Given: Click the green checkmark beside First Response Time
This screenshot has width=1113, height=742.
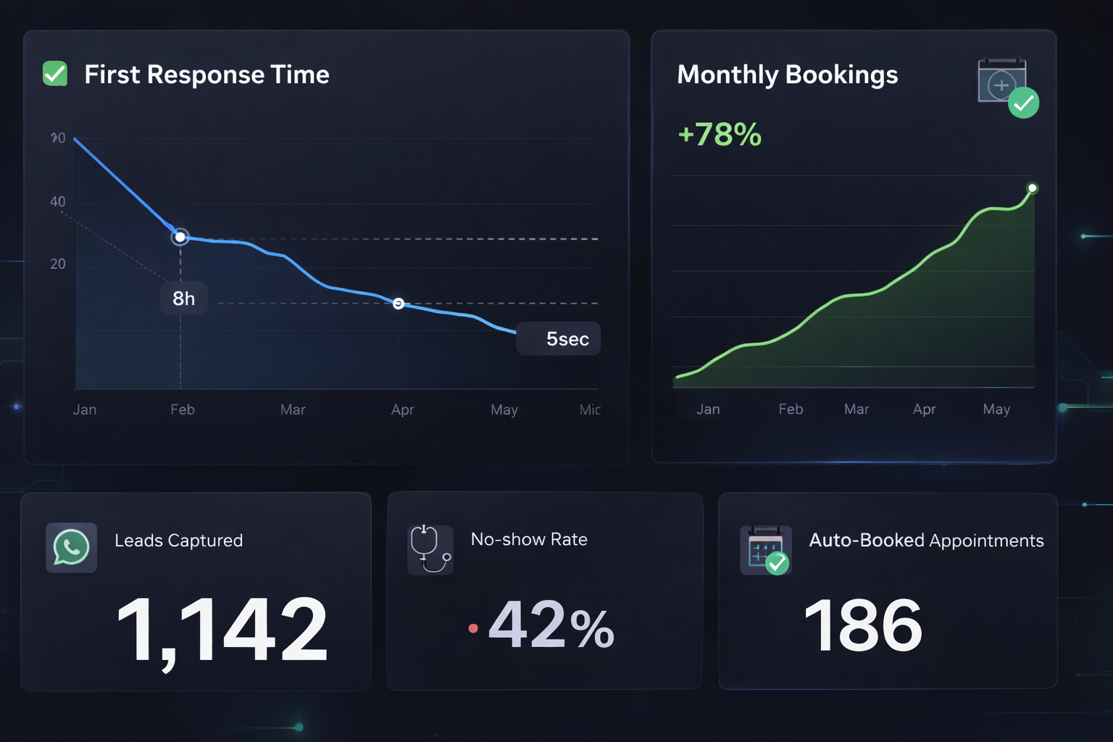Looking at the screenshot, I should 54,74.
